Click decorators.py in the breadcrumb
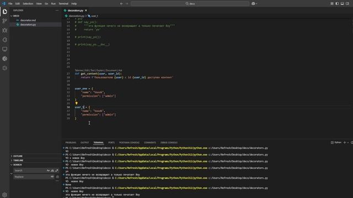The image size is (353, 198). point(77,16)
